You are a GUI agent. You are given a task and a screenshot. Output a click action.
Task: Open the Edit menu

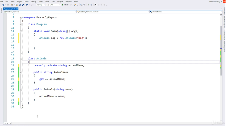[x=7, y=1]
